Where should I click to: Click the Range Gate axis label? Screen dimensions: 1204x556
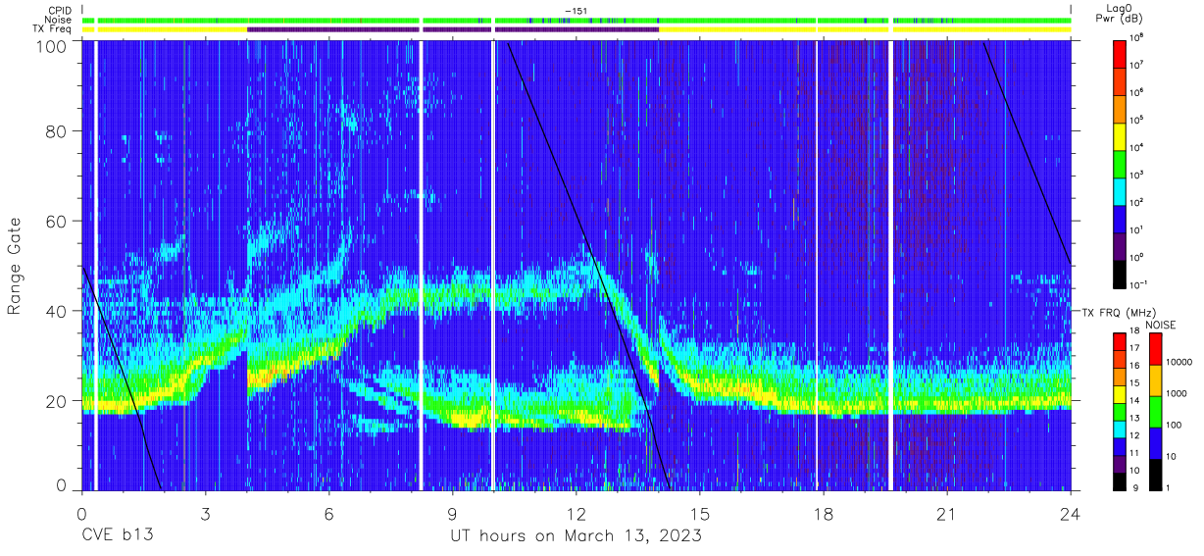[15, 267]
